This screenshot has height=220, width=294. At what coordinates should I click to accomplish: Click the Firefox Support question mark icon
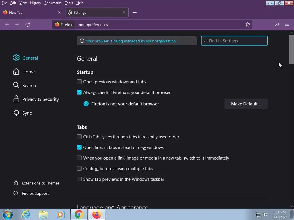(16, 193)
